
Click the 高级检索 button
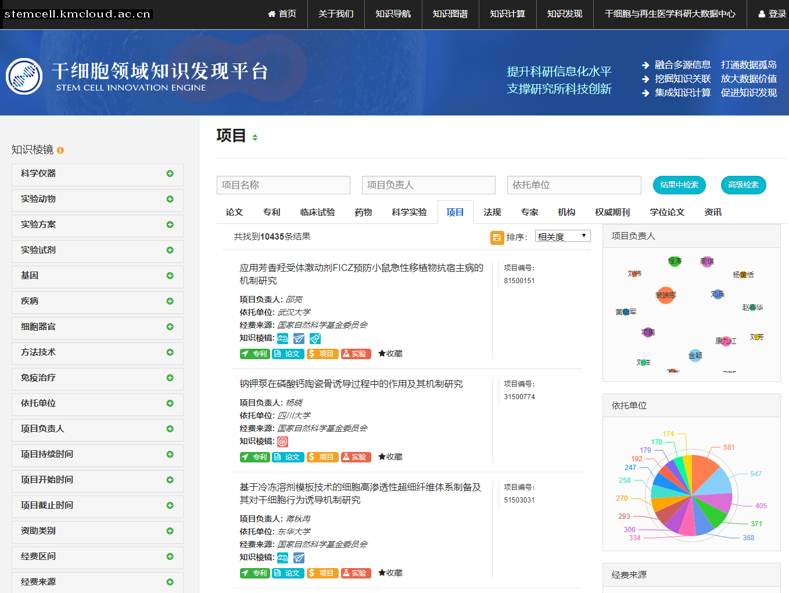click(743, 185)
